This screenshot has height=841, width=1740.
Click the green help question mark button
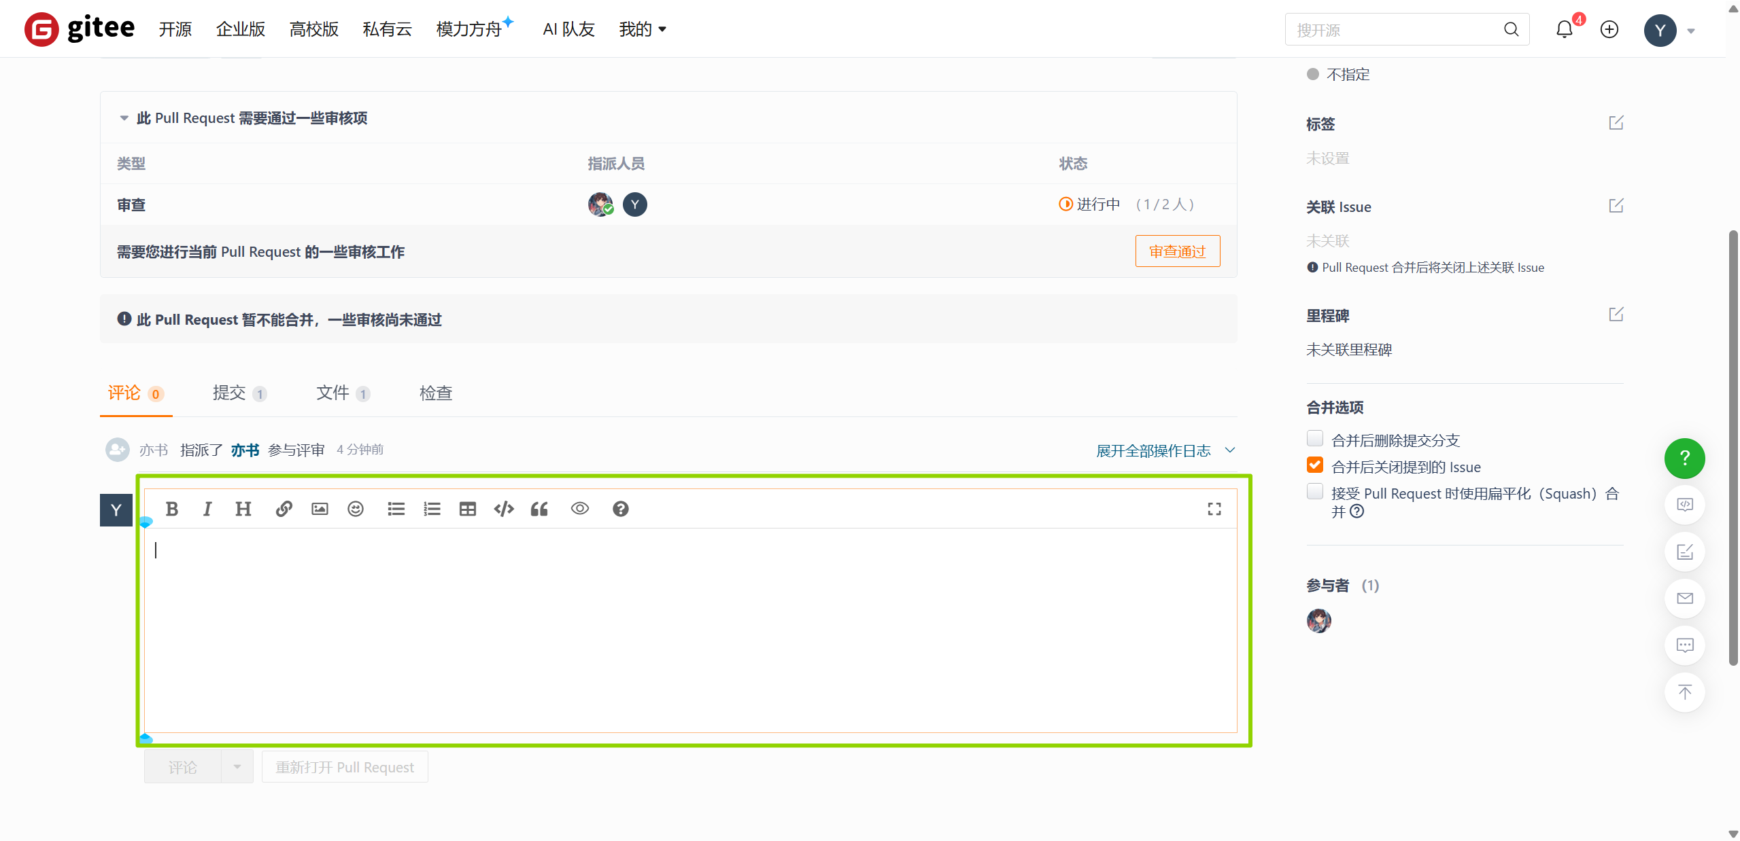pyautogui.click(x=1684, y=458)
